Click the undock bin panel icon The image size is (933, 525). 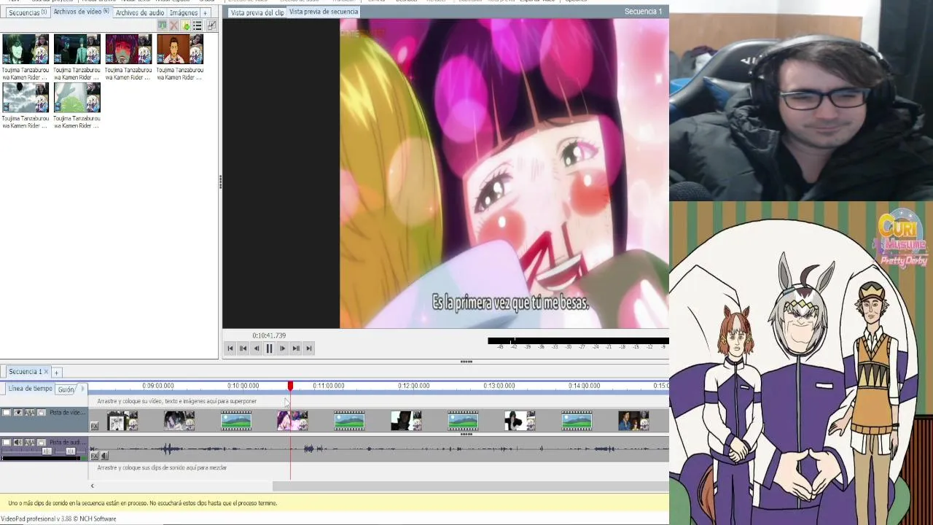pos(211,26)
